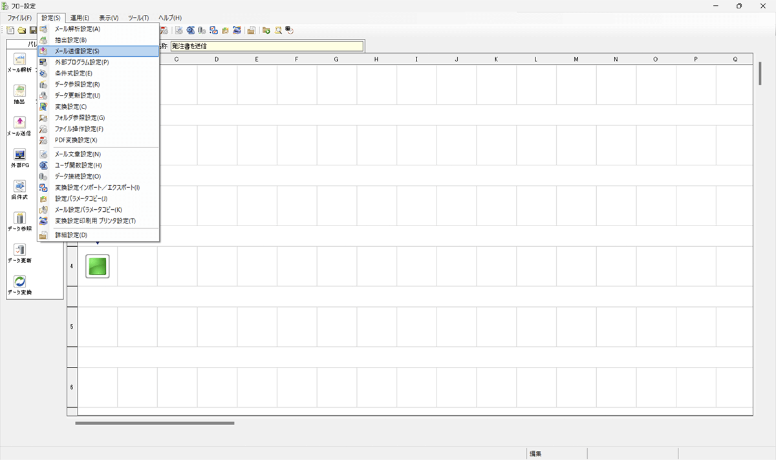This screenshot has height=460, width=776.
Task: Choose ユーザ関数設定(H) menu entry
Action: tap(98, 165)
